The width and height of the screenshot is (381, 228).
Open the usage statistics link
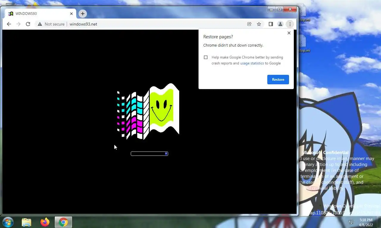[252, 63]
